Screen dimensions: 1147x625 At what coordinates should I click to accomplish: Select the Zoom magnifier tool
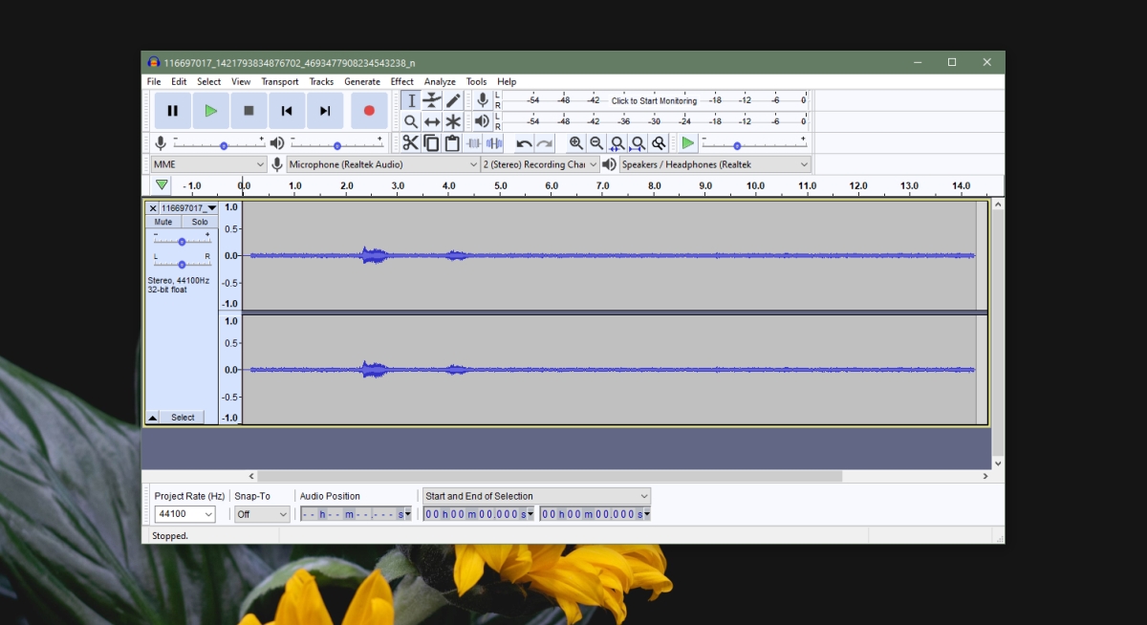coord(411,121)
